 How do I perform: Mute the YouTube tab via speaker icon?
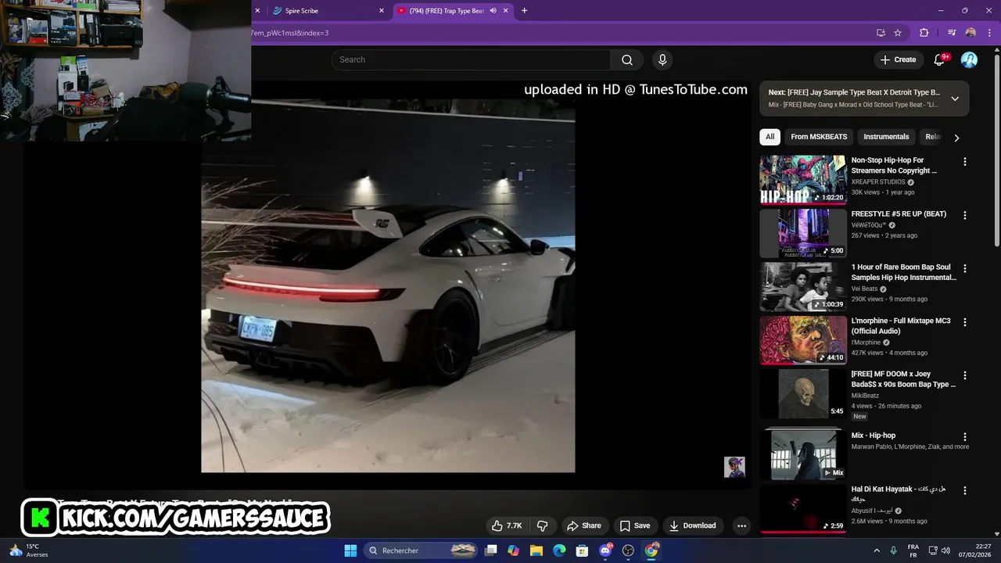coord(493,11)
